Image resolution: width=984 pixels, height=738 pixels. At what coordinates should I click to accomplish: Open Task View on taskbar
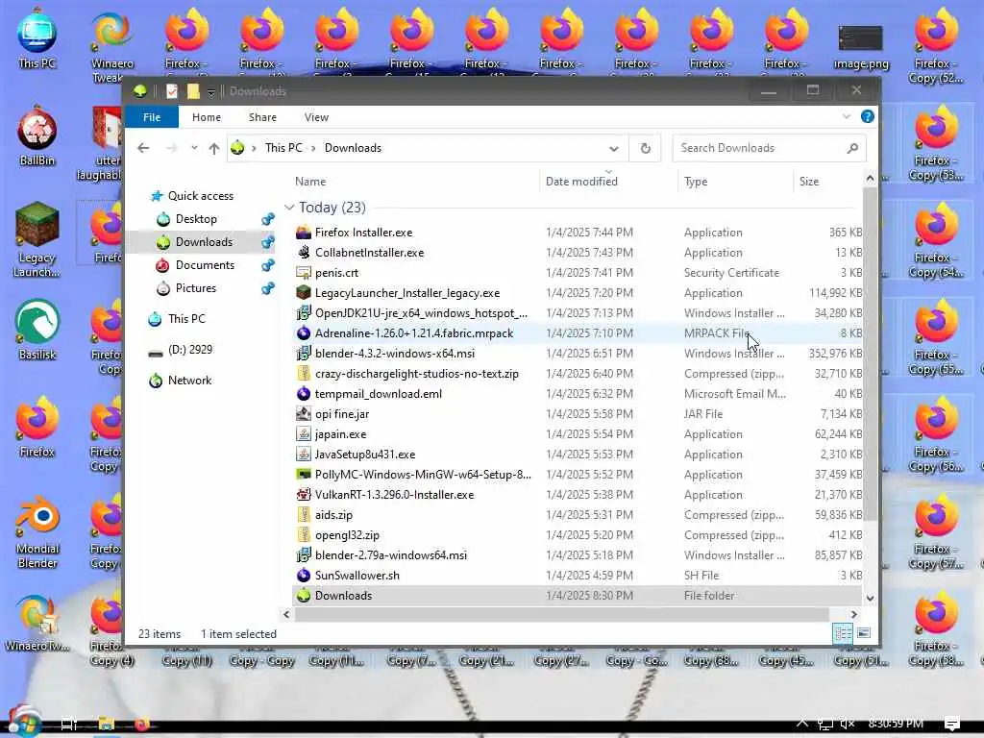tap(69, 725)
